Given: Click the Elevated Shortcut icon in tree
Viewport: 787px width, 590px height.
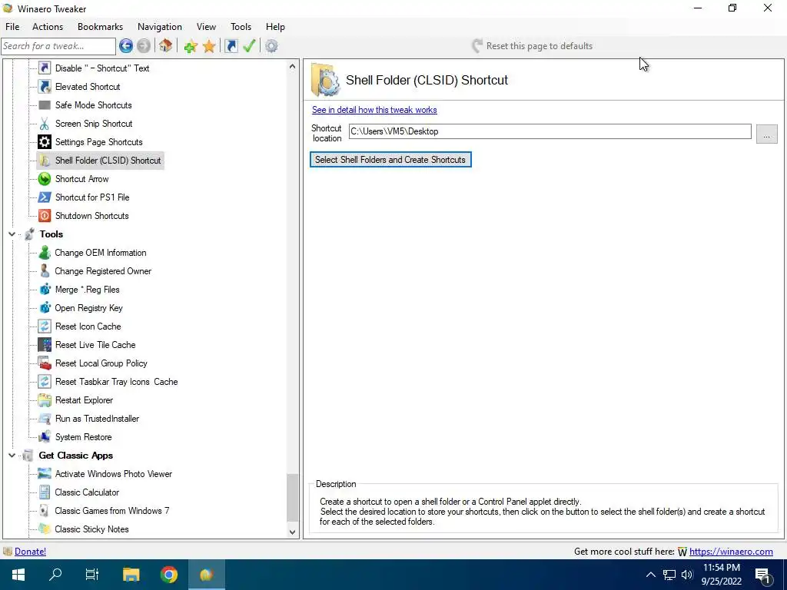Looking at the screenshot, I should click(45, 87).
